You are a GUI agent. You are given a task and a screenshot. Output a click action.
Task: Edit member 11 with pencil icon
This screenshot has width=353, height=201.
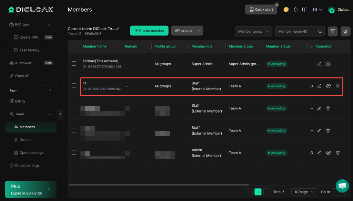(319, 86)
